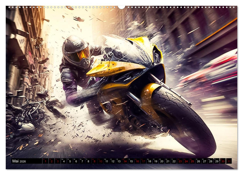
Task: Click red-highlighted date 25
Action: (192, 161)
